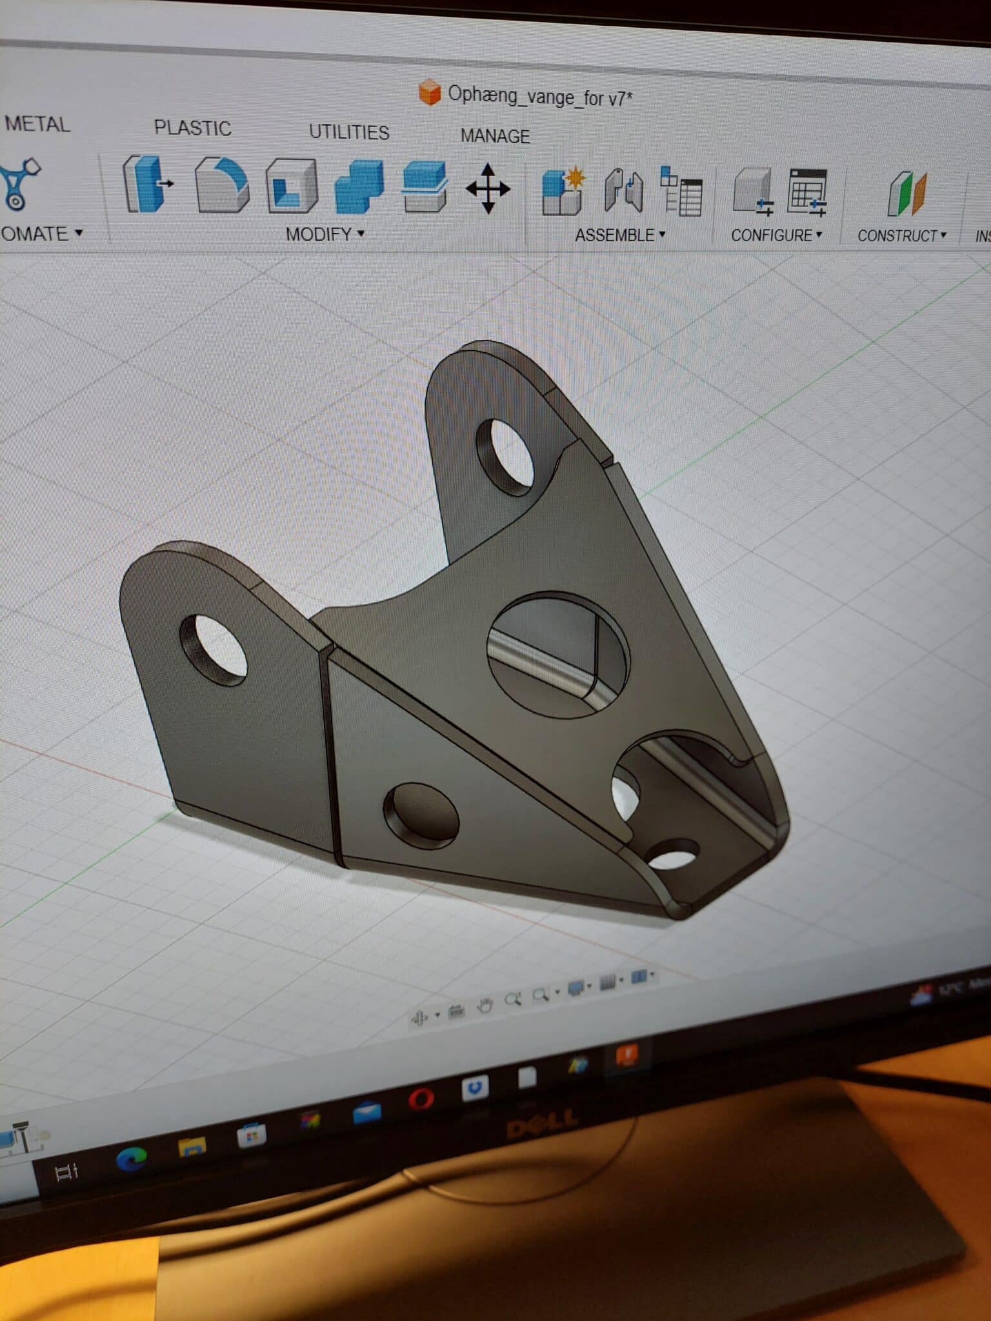The image size is (991, 1321).
Task: Switch to the PLASTIC tab
Action: [192, 128]
